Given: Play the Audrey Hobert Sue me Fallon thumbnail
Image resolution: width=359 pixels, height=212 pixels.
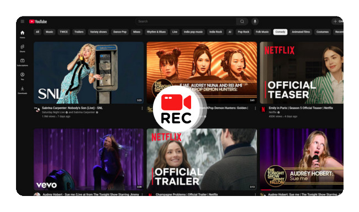Looking at the screenshot, I should click(x=302, y=159).
